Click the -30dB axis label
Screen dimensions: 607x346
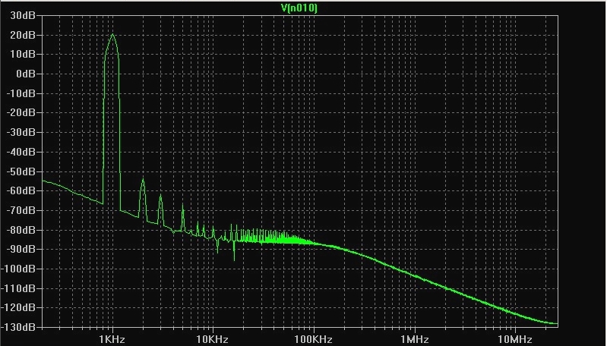21,132
